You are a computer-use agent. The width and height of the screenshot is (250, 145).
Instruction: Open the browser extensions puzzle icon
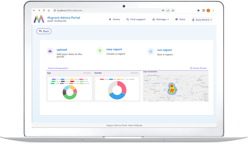tap(198, 10)
